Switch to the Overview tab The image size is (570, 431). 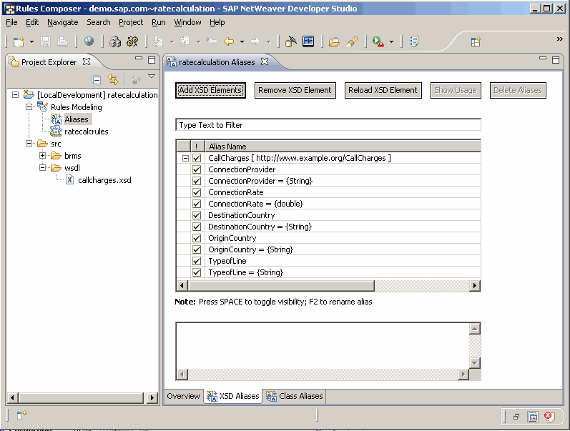point(184,396)
